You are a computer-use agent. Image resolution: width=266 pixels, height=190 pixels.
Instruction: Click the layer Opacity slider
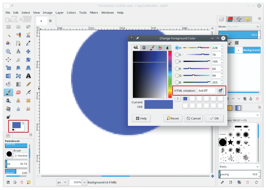tap(238, 35)
